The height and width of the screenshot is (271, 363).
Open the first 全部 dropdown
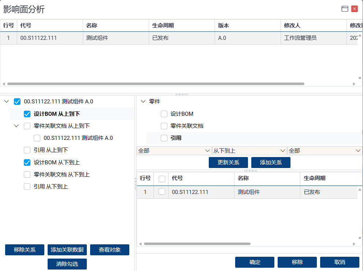point(174,150)
